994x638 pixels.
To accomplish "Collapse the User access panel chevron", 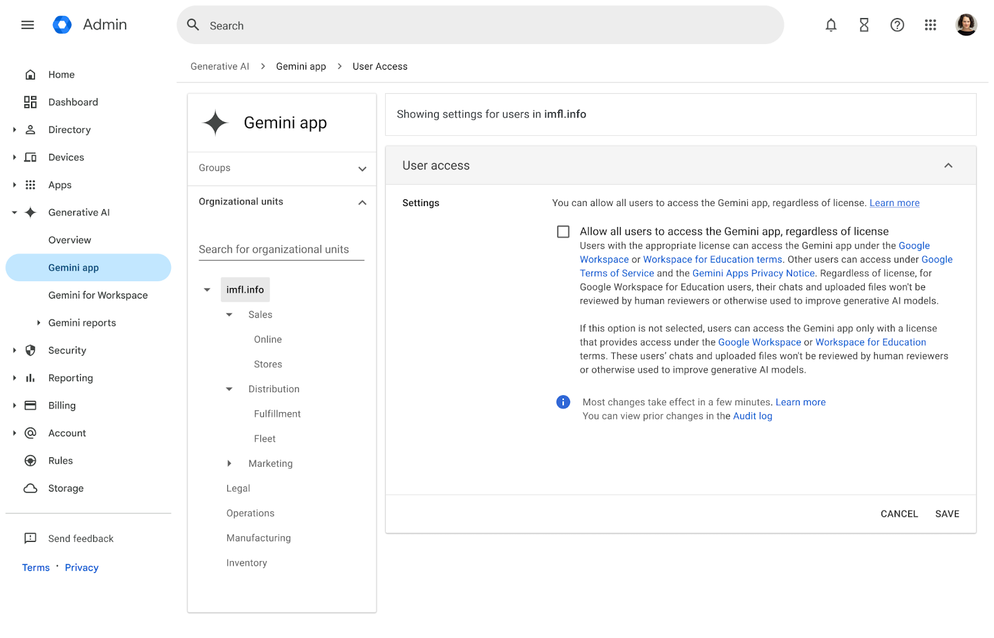I will [948, 166].
